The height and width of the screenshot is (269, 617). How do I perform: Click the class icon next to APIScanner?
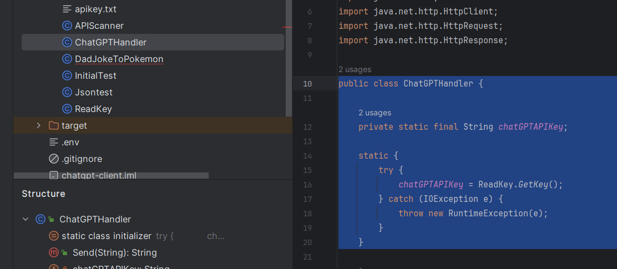(67, 26)
